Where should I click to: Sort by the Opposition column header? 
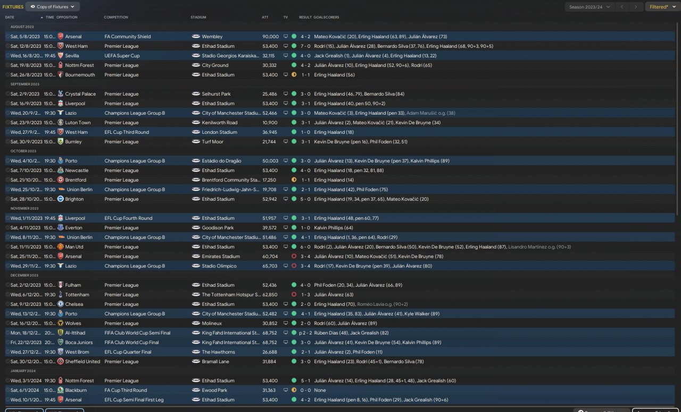[67, 17]
